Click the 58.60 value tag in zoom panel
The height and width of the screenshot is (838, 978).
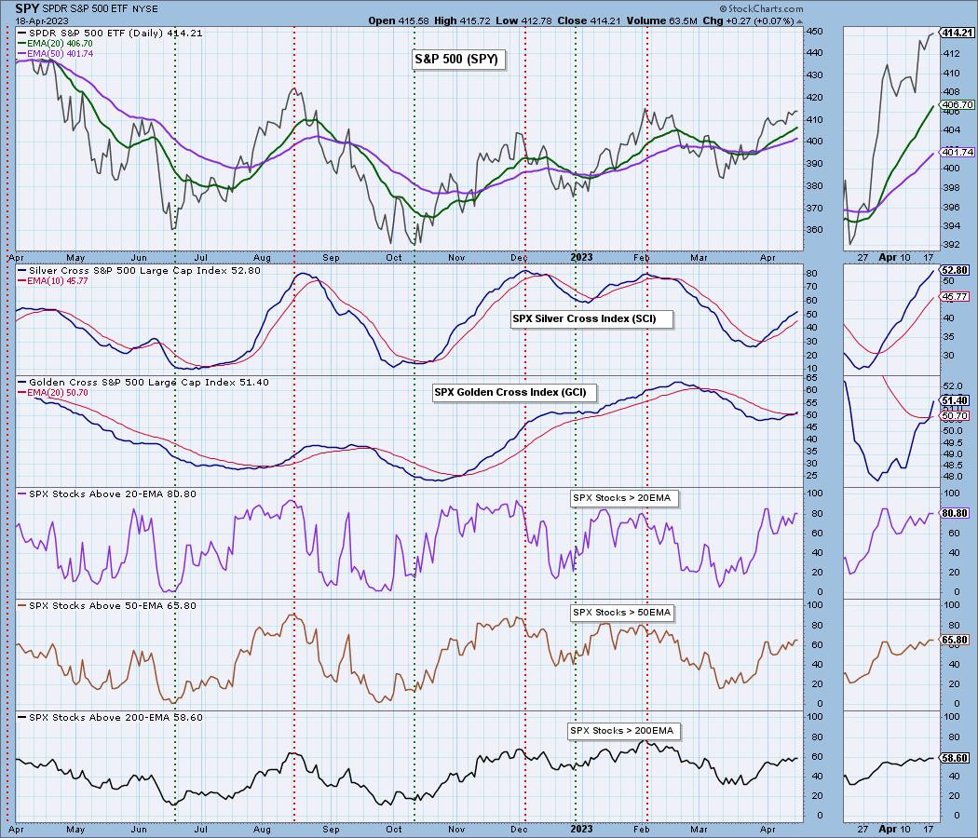click(955, 758)
